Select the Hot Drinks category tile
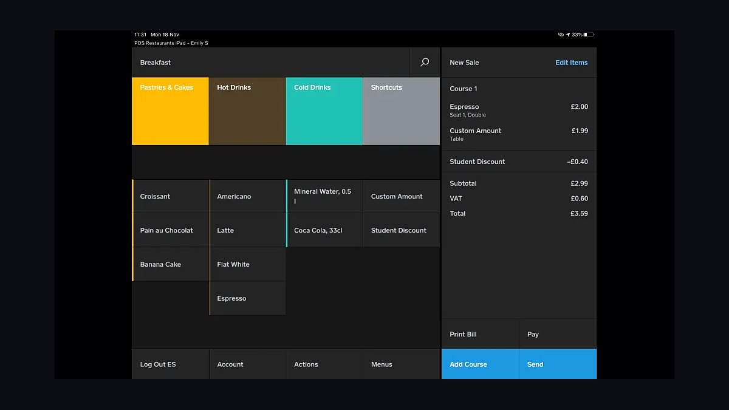The width and height of the screenshot is (729, 410). (x=247, y=111)
